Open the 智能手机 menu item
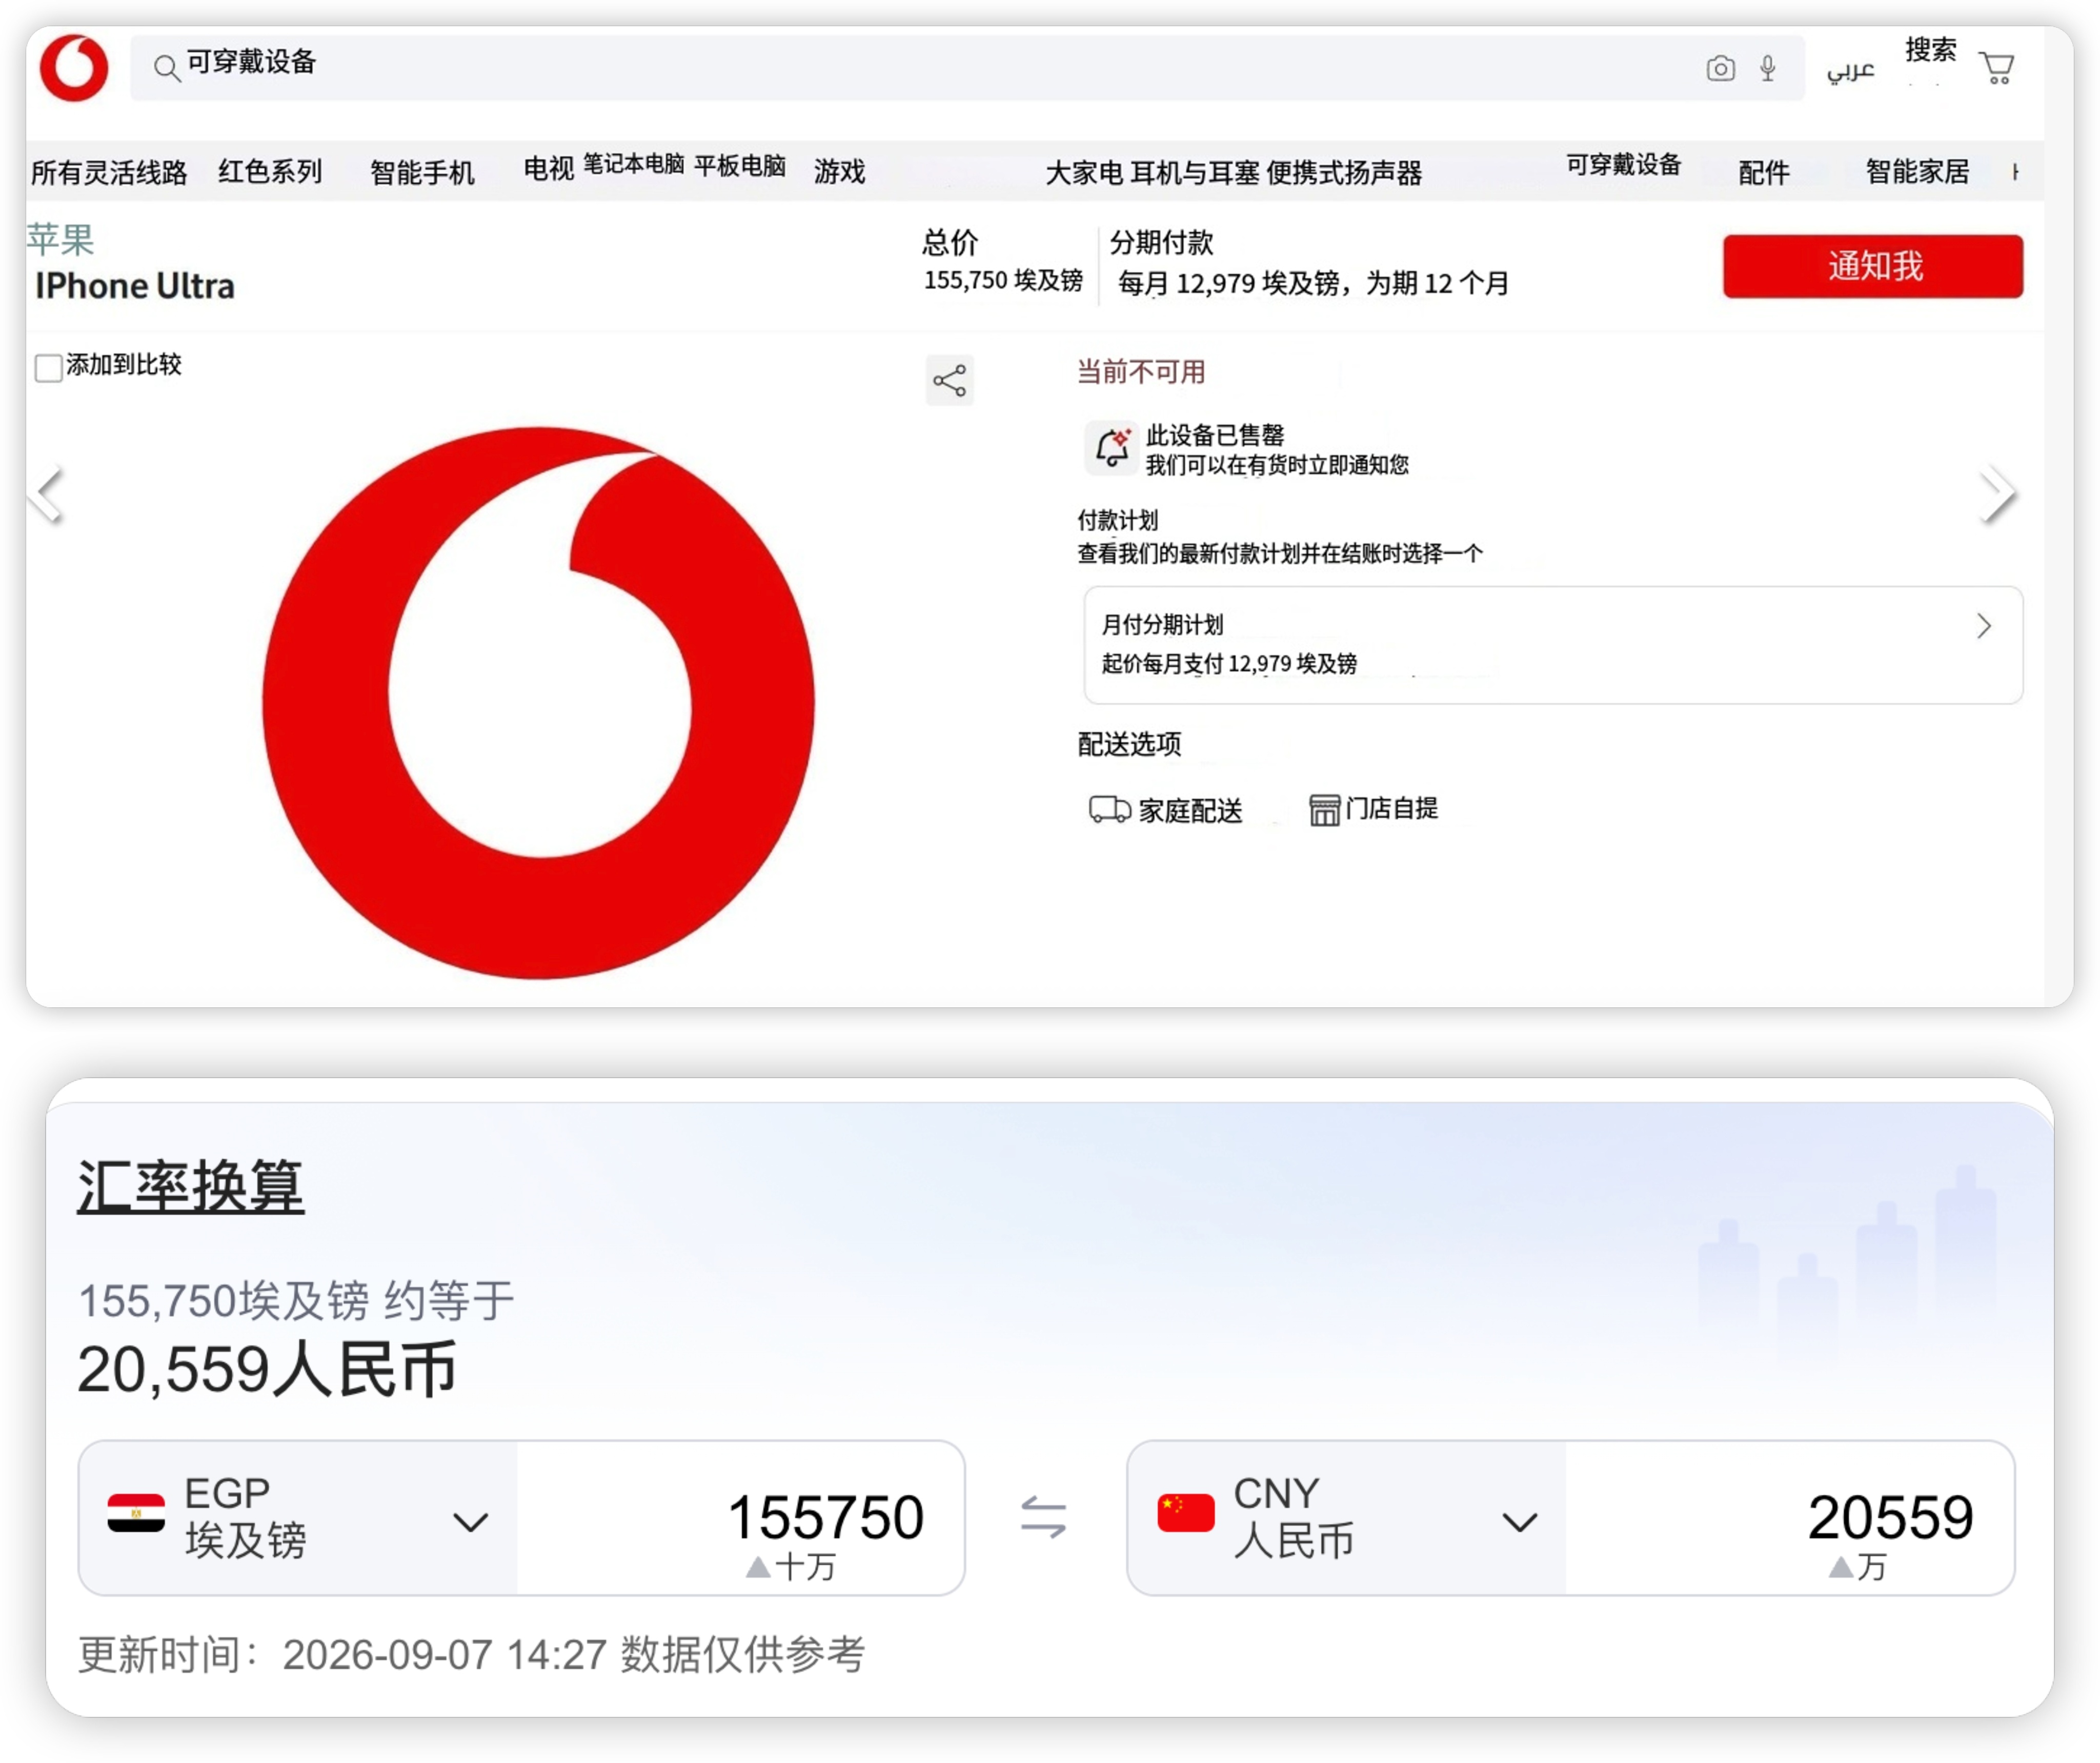The width and height of the screenshot is (2100, 1763). tap(422, 172)
